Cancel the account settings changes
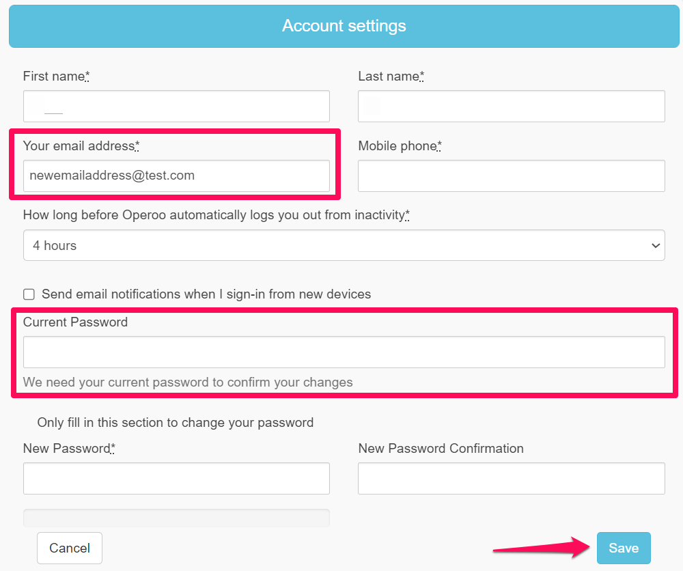Viewport: 683px width, 571px height. [x=70, y=548]
